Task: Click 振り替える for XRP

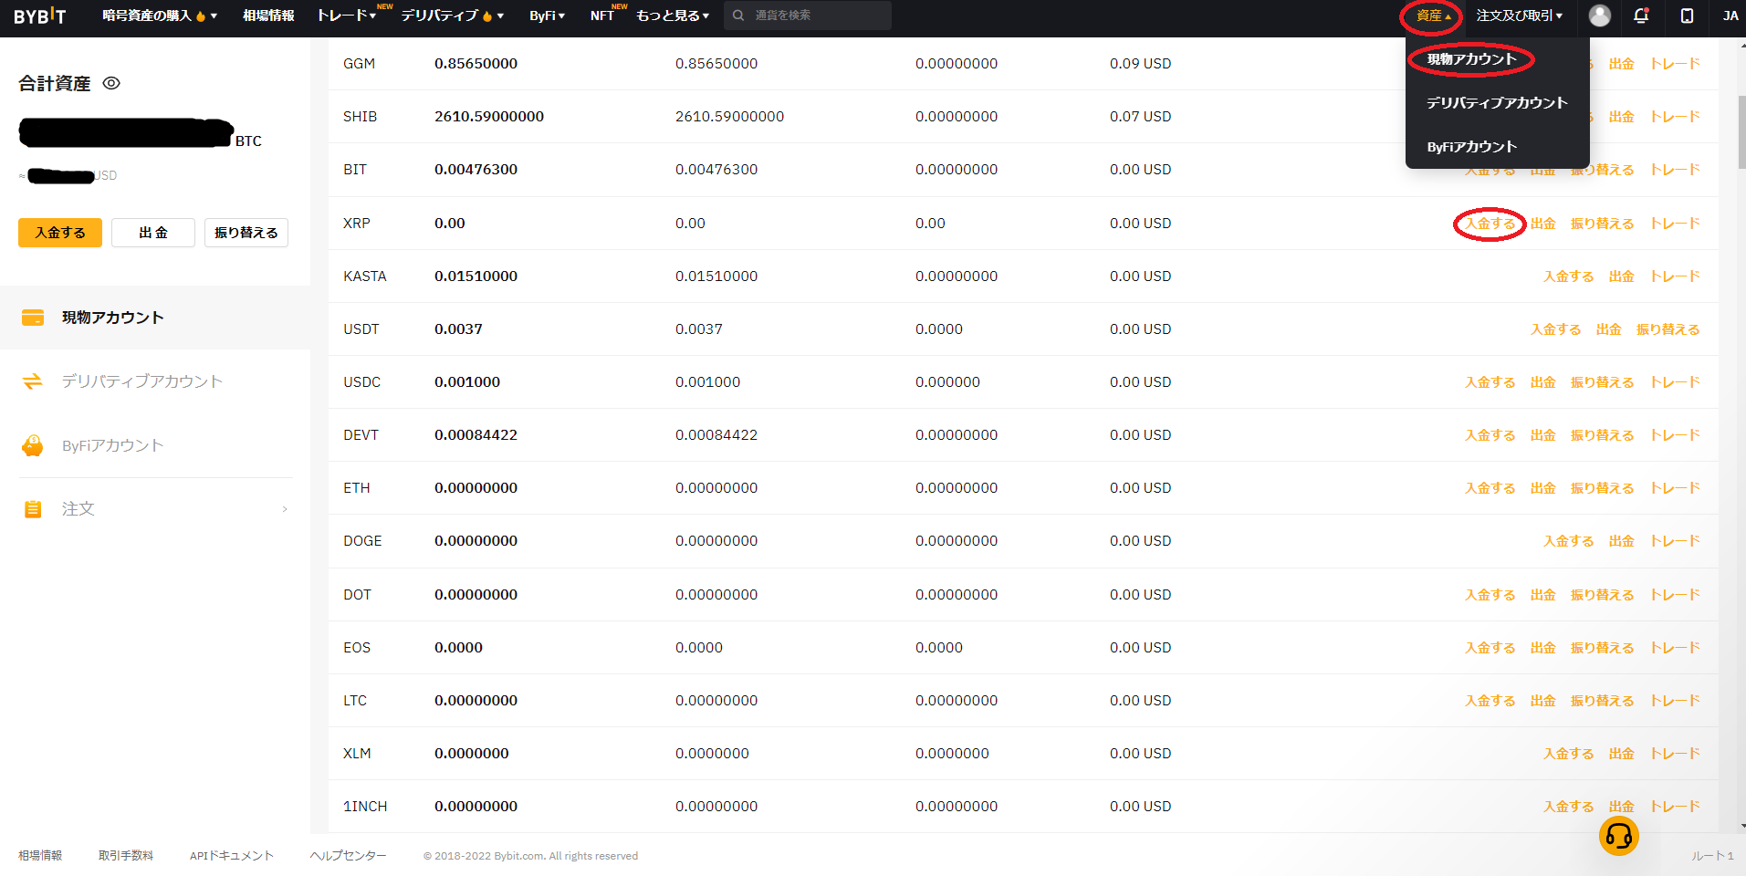Action: (1602, 224)
